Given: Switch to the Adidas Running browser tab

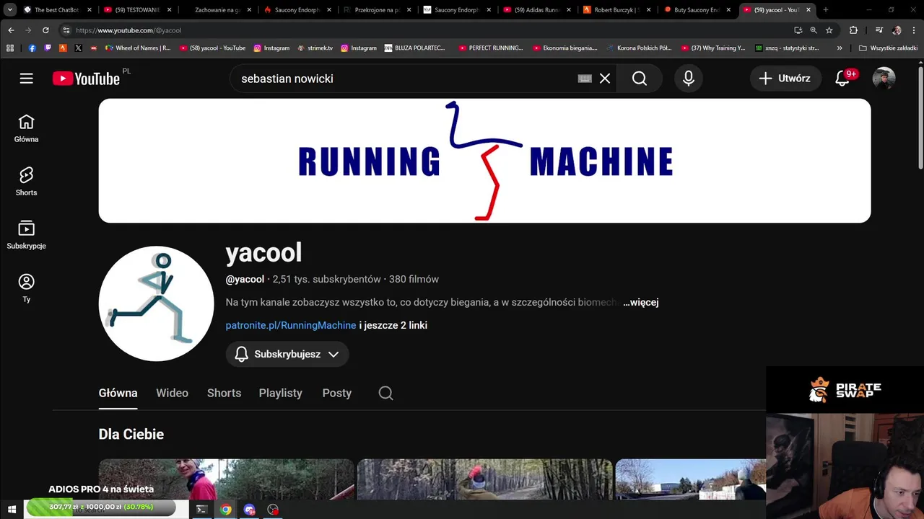Looking at the screenshot, I should (x=536, y=10).
